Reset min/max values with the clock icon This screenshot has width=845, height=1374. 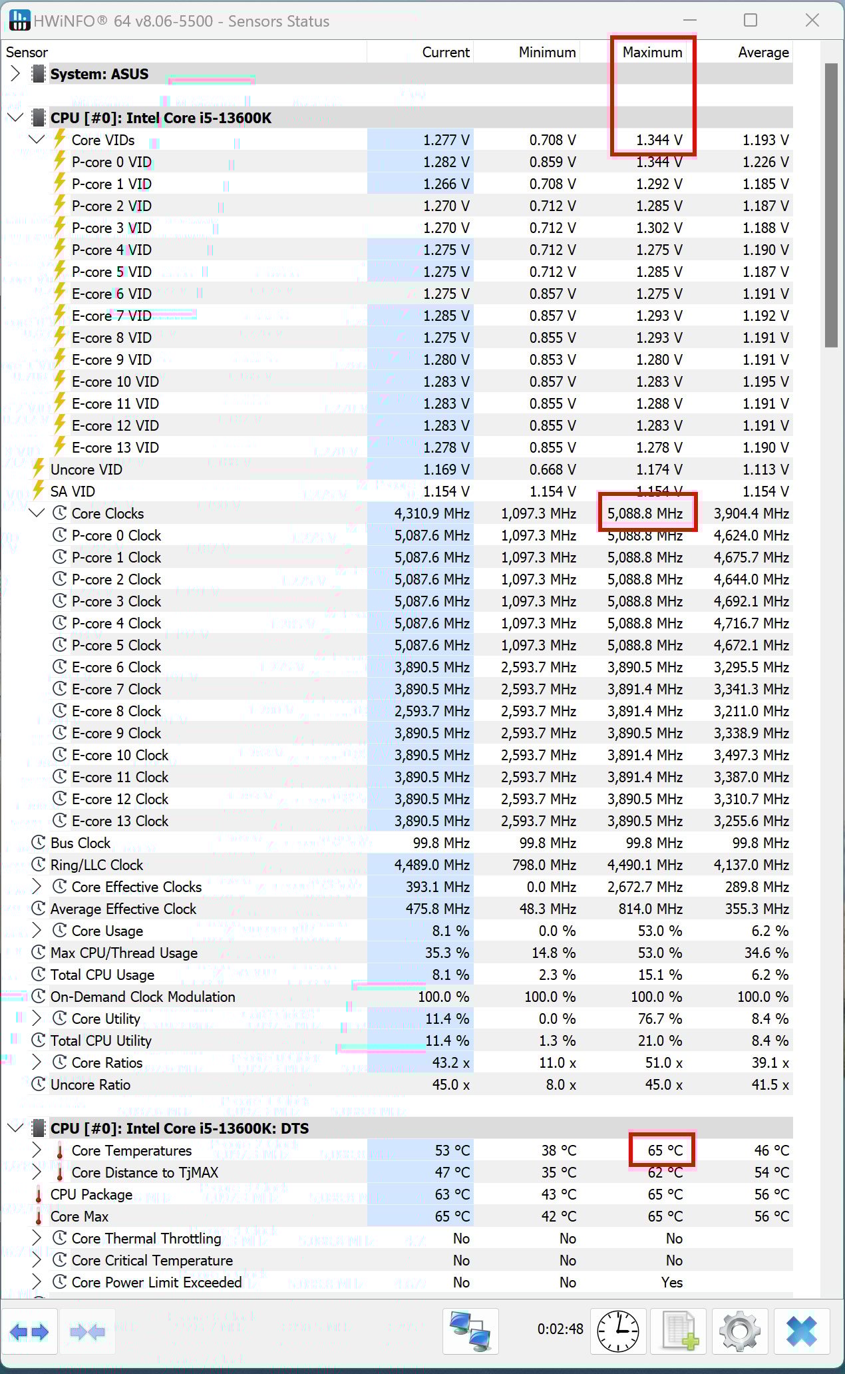[x=618, y=1331]
